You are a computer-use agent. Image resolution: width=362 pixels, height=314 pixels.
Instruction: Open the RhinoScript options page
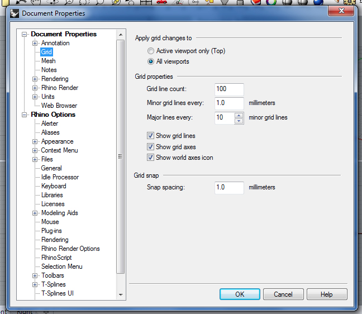tap(56, 258)
